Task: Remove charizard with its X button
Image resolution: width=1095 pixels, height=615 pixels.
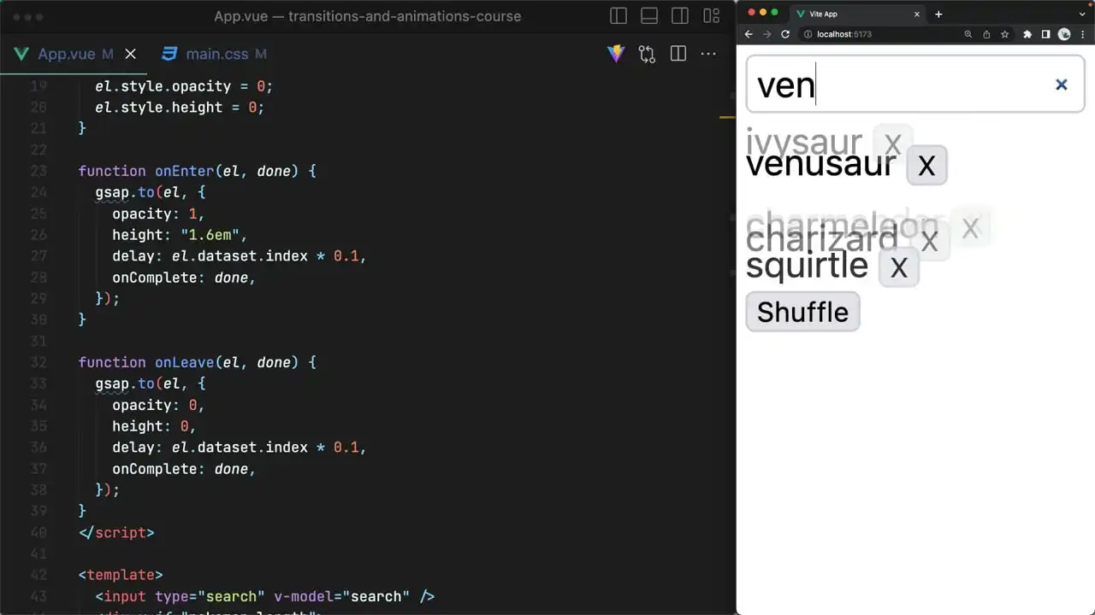Action: 930,242
